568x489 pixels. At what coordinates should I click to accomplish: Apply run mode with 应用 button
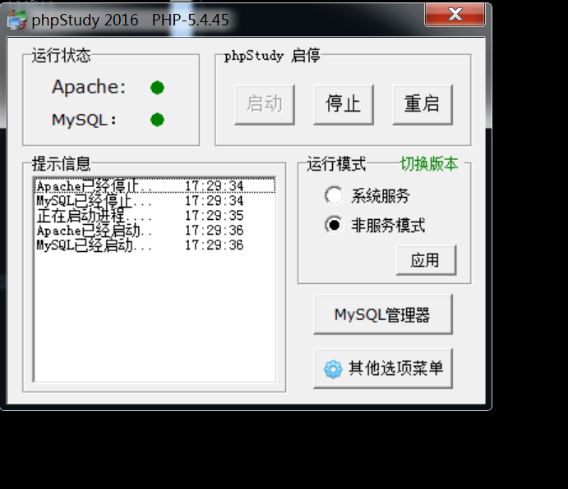click(426, 260)
